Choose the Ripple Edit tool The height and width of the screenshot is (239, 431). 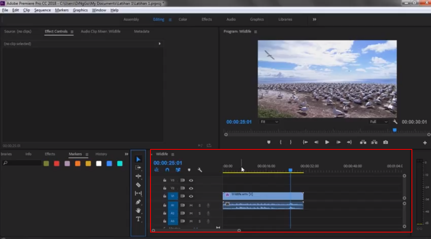(138, 176)
